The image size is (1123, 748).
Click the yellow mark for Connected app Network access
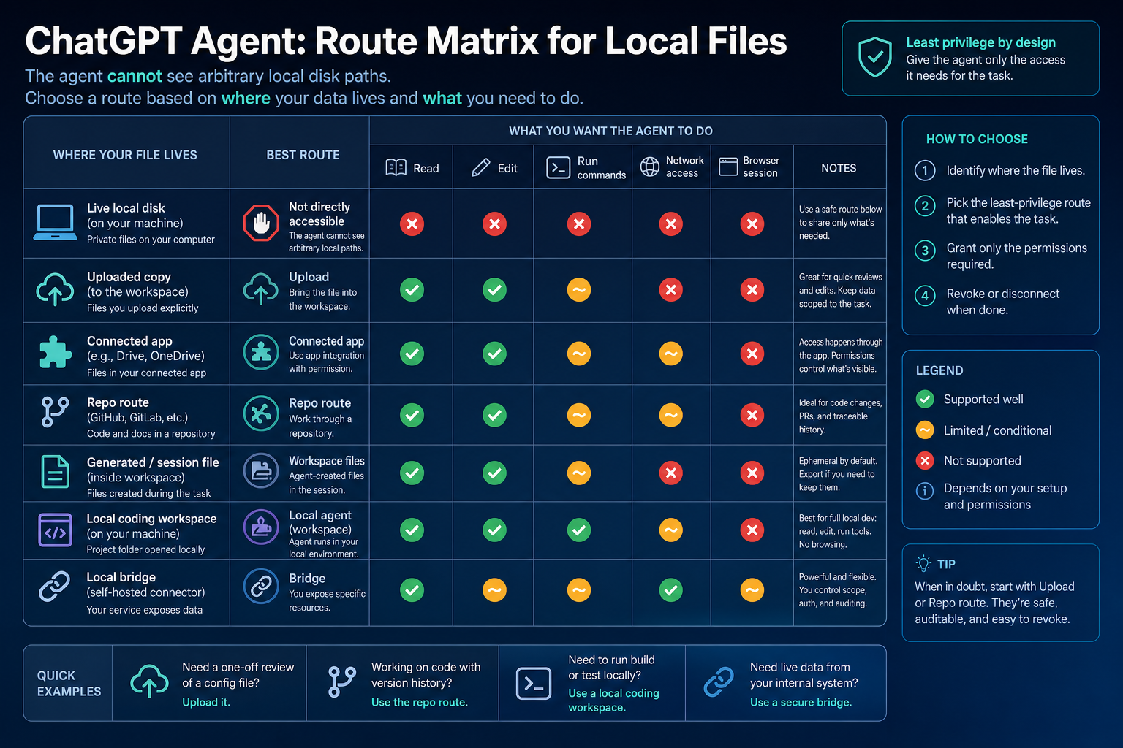[x=670, y=354]
